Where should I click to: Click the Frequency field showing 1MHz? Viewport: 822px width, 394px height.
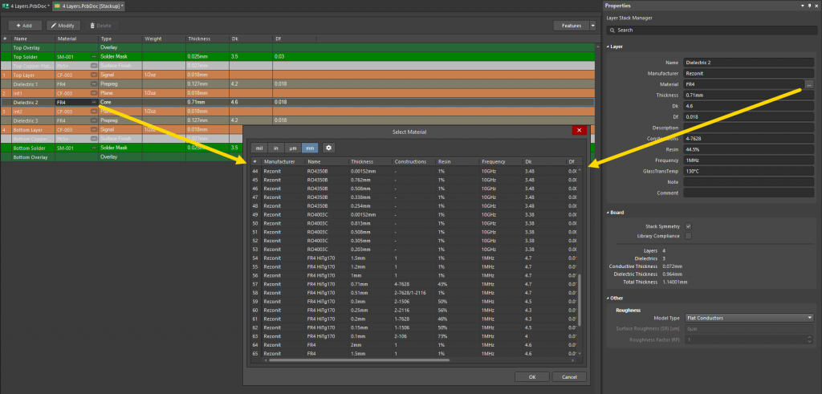click(x=749, y=160)
